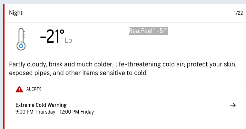Select the Night heading
Screen dimensions: 246x129
click(16, 13)
